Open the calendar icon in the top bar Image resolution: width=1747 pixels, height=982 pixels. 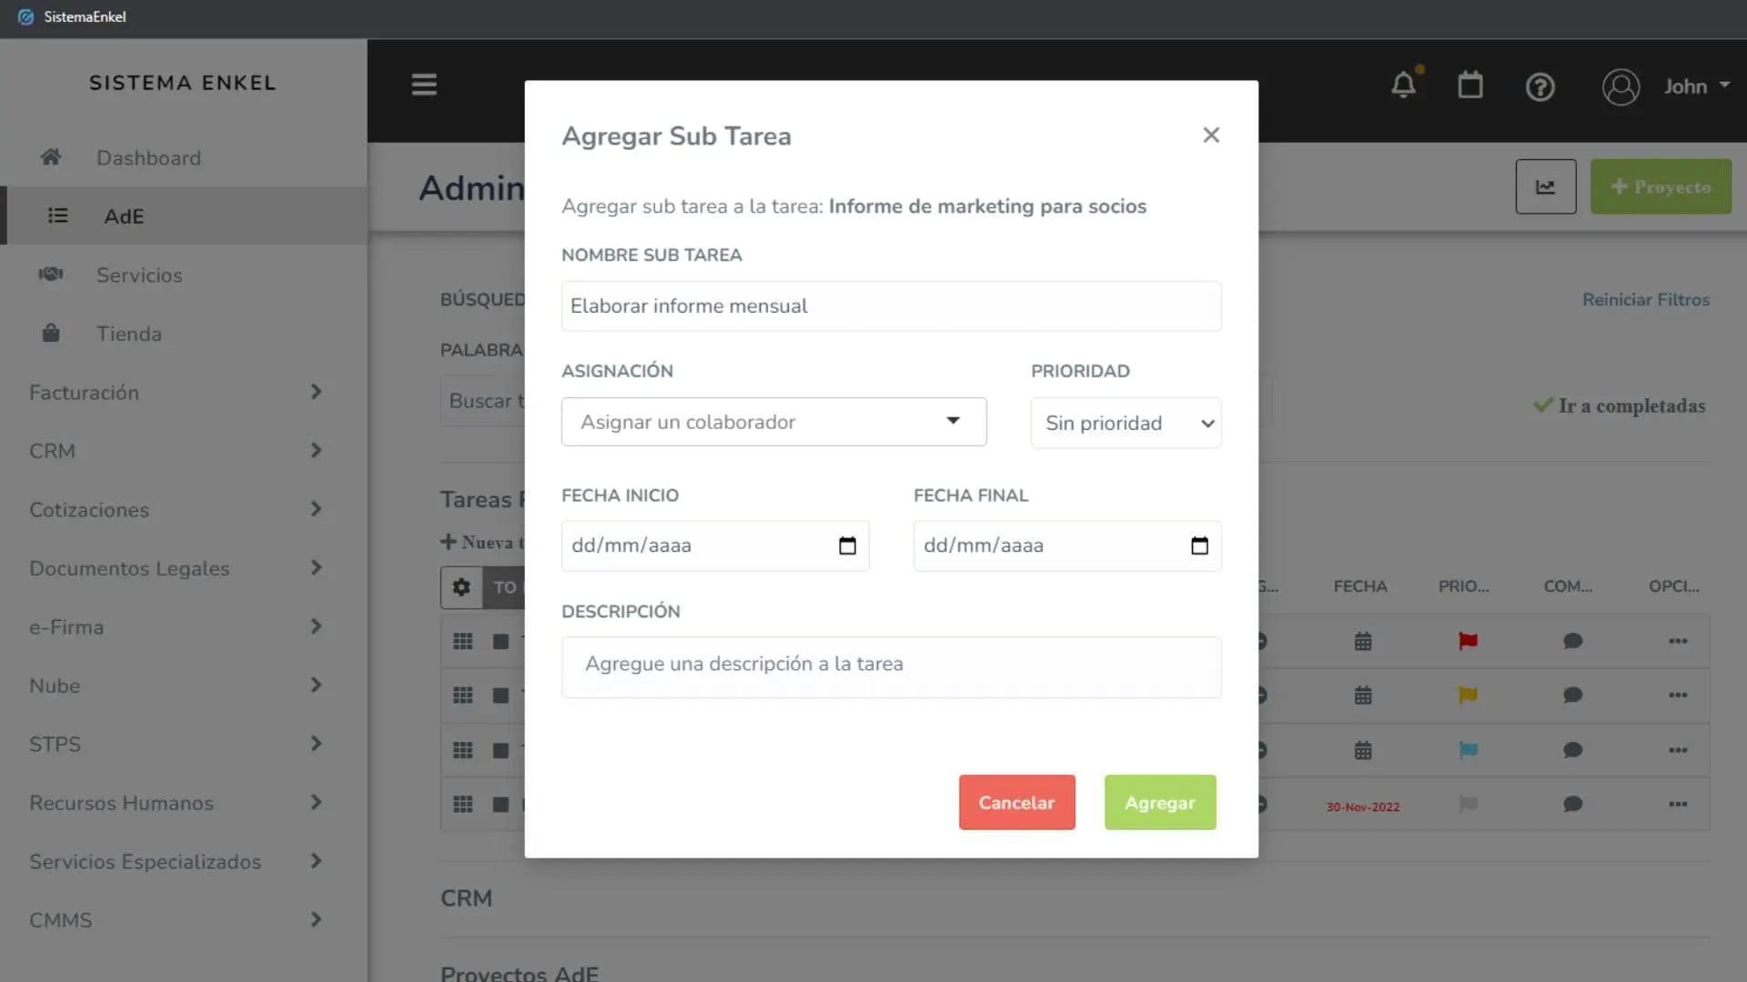click(1470, 85)
